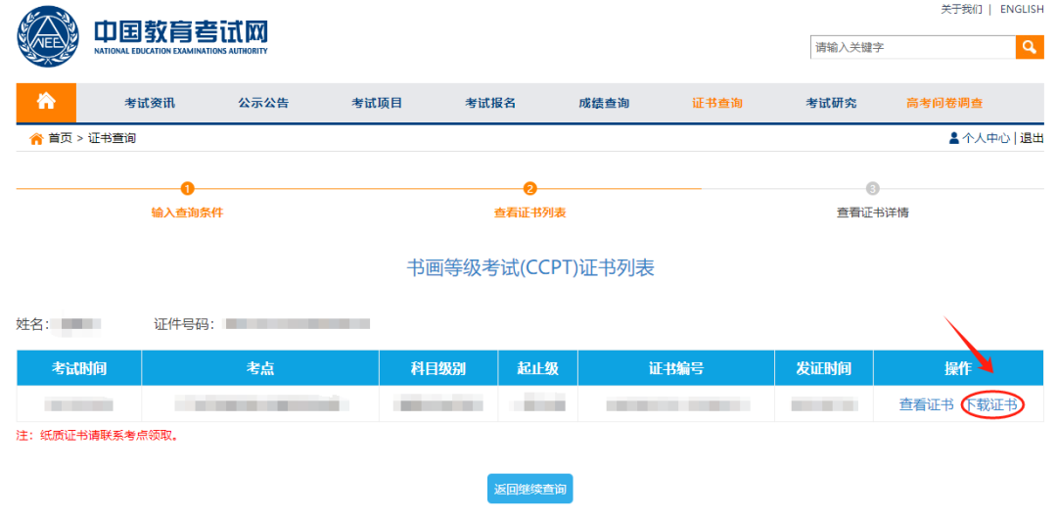
Task: Click the 返回继续查询 button
Action: click(x=529, y=489)
